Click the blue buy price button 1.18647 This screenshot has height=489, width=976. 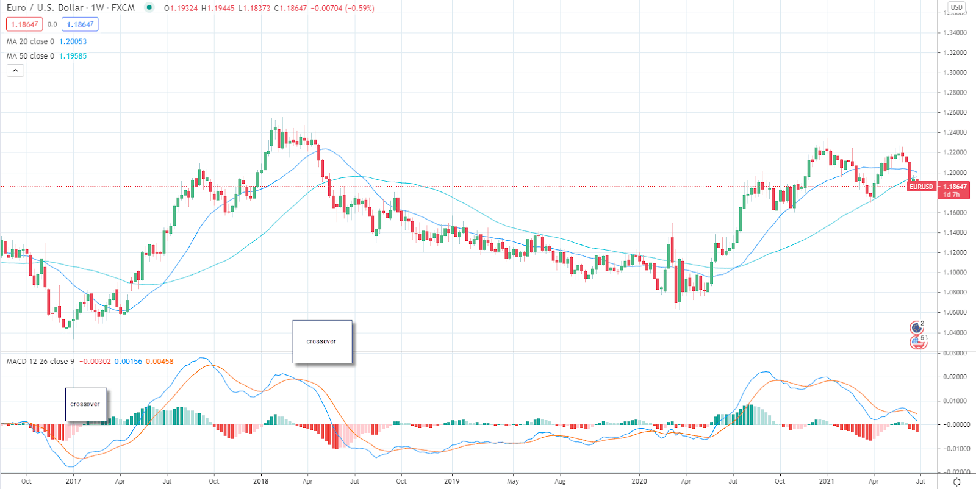coord(80,24)
